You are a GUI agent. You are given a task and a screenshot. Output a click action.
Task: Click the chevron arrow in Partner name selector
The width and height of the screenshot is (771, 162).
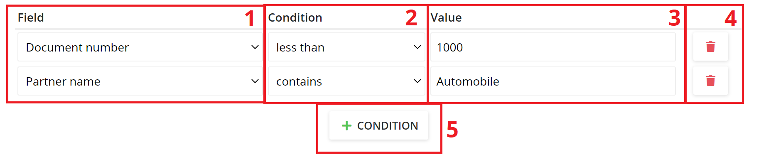[255, 81]
